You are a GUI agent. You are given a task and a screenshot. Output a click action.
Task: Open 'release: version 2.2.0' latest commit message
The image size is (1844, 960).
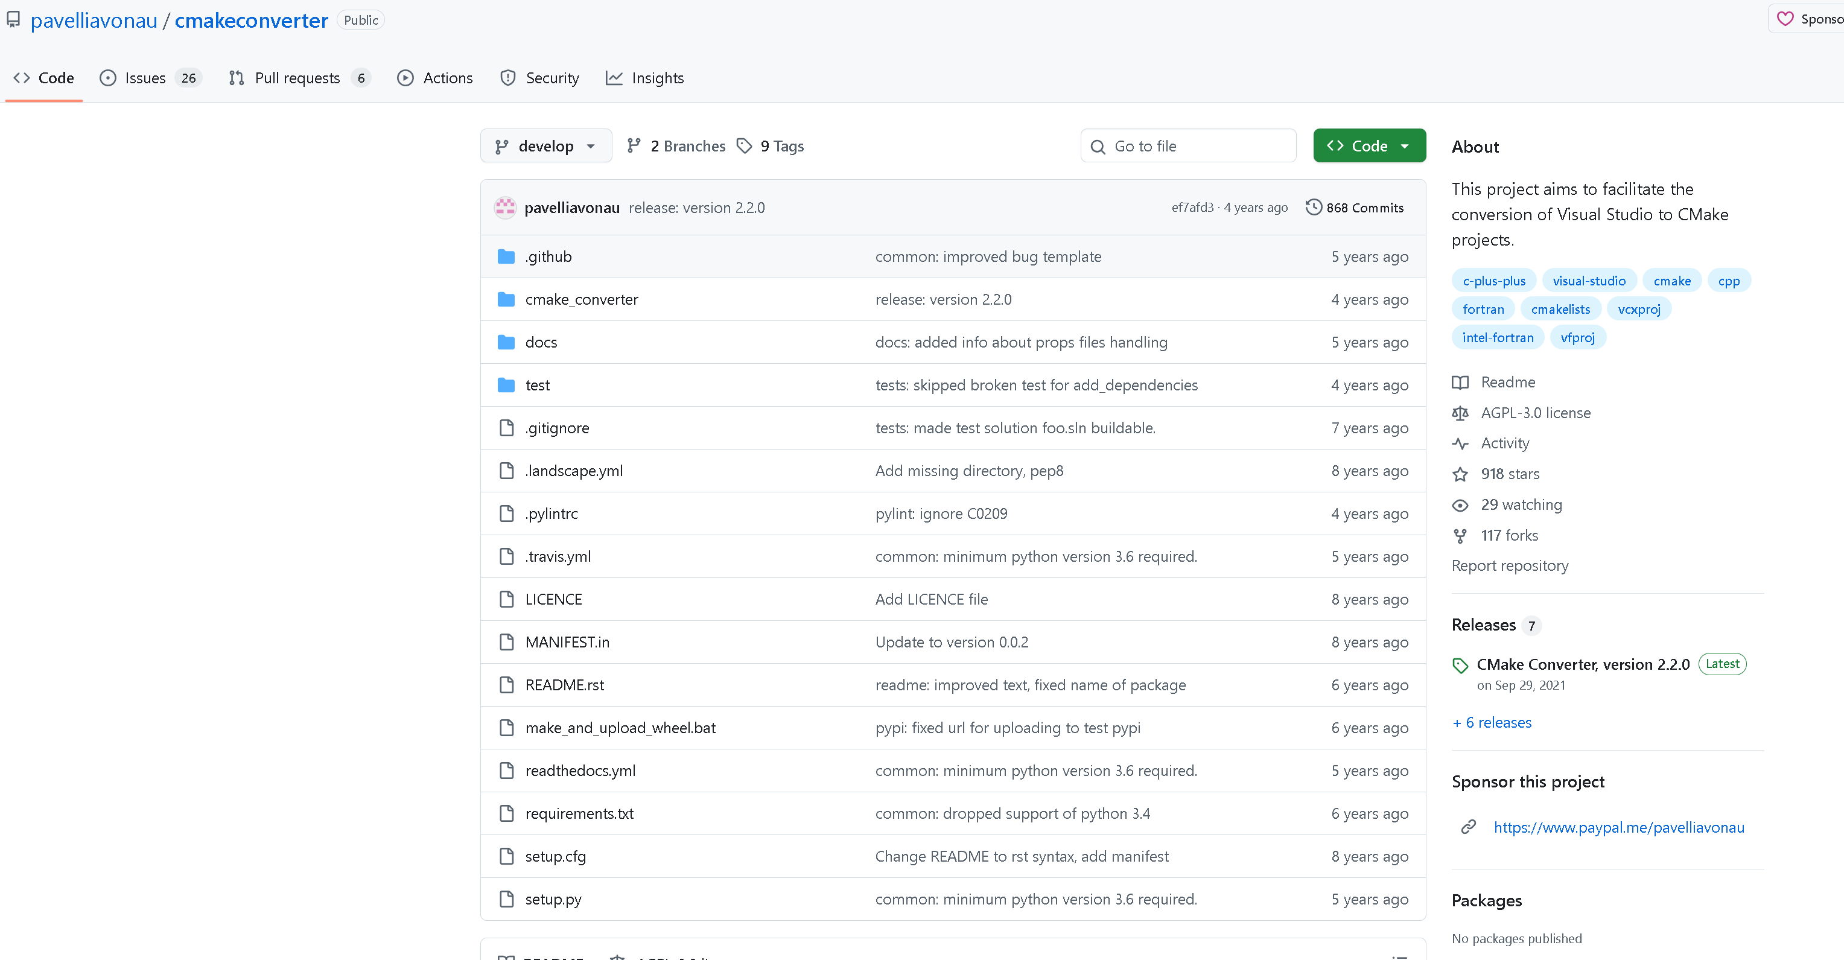(696, 208)
